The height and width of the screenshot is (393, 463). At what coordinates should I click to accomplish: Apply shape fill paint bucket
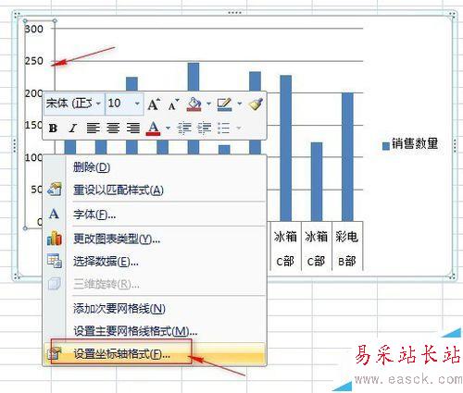point(194,104)
